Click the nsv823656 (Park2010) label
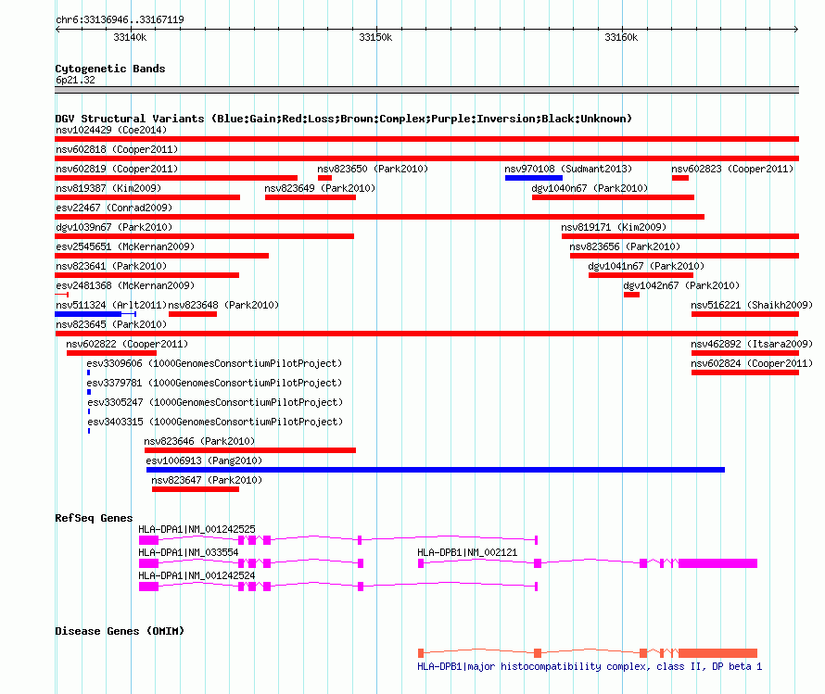The image size is (825, 694). tap(625, 246)
